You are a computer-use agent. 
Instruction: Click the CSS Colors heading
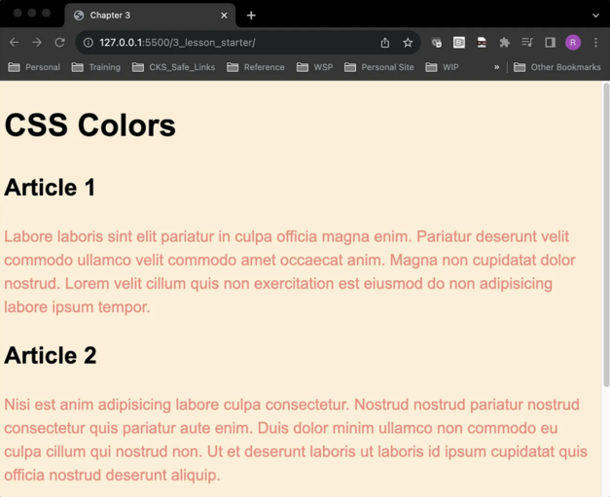click(x=90, y=125)
